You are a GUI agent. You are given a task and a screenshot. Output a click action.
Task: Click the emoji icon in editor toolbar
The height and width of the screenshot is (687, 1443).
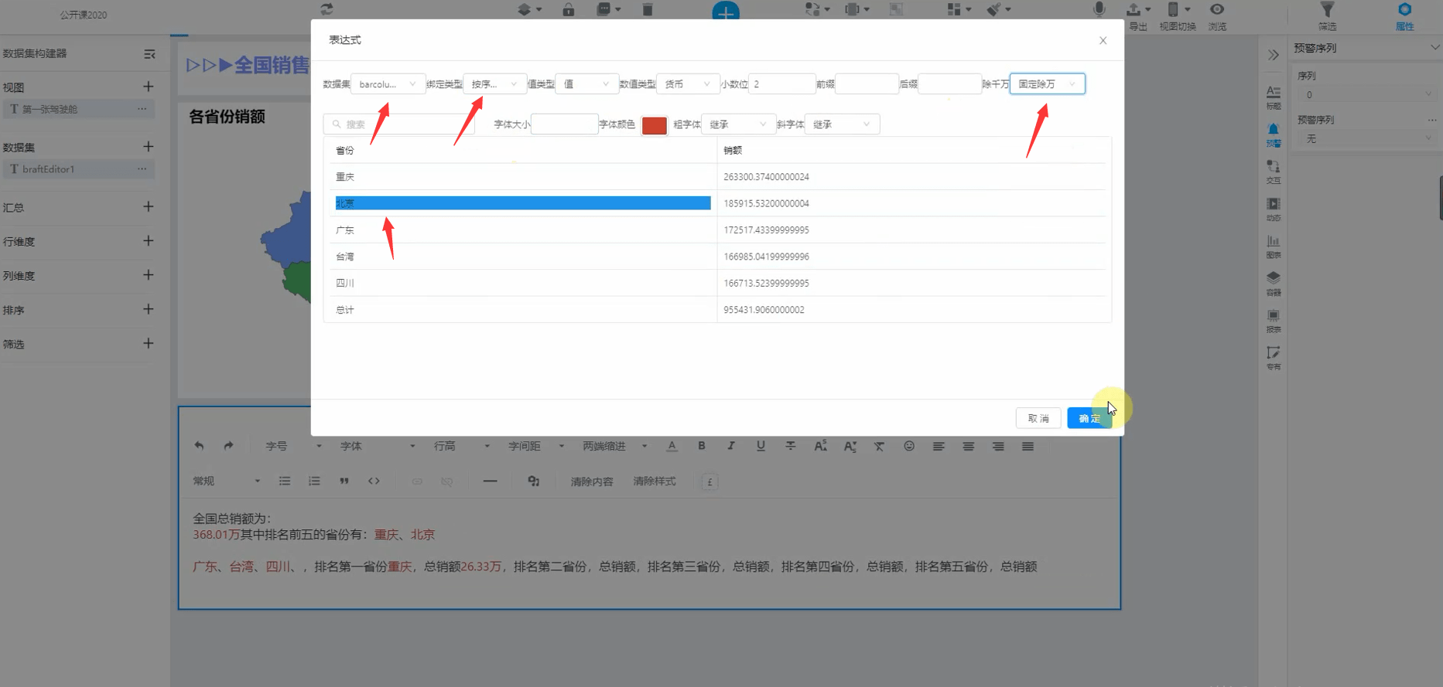tap(909, 446)
